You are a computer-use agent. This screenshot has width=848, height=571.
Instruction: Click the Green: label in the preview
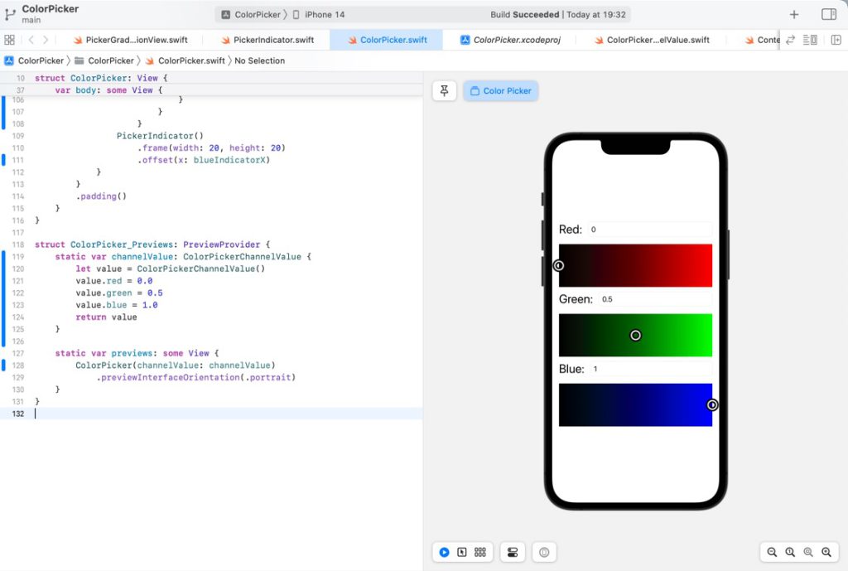click(576, 299)
